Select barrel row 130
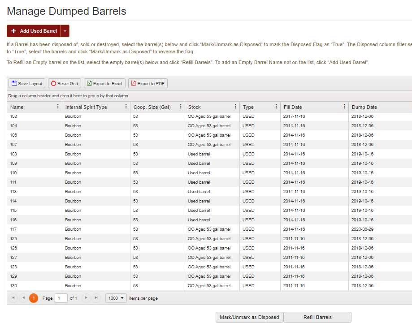This screenshot has height=323, width=412. (209, 286)
